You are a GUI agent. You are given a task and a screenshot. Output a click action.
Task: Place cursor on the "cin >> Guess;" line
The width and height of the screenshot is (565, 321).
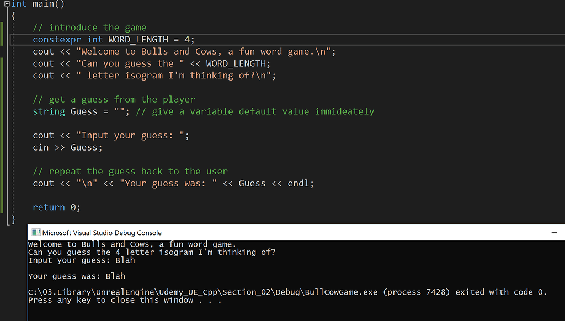pos(67,147)
